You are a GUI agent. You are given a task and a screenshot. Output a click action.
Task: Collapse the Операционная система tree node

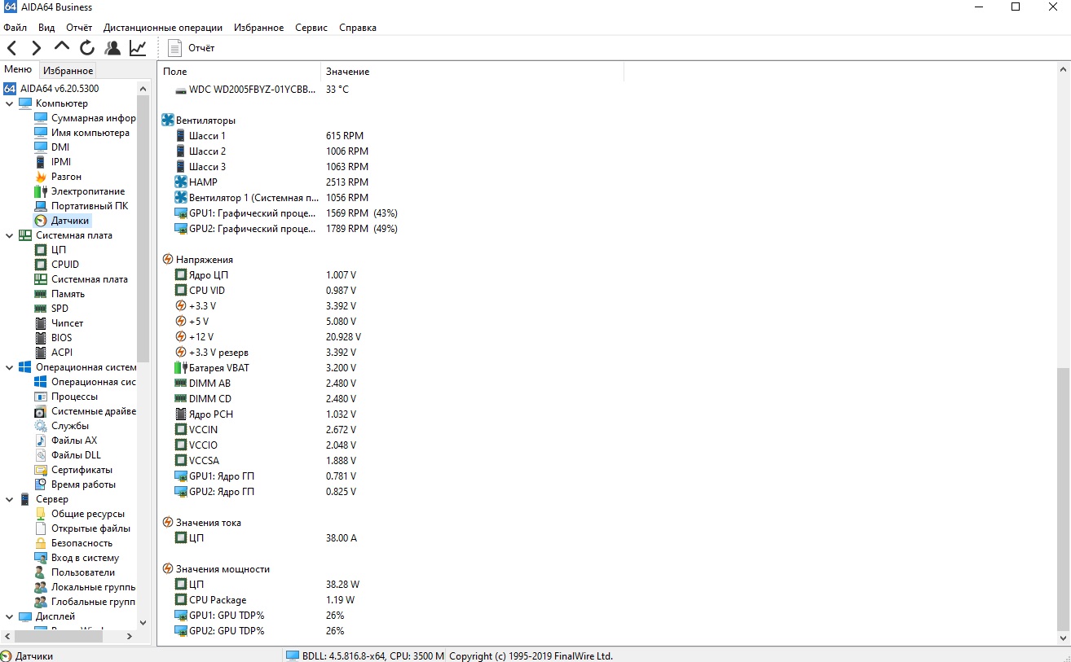click(x=9, y=367)
